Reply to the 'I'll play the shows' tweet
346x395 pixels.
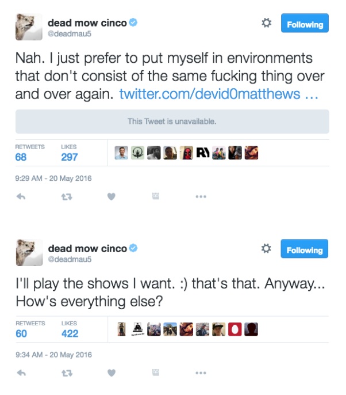[21, 373]
